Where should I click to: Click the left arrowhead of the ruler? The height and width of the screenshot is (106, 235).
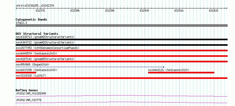point(16,8)
